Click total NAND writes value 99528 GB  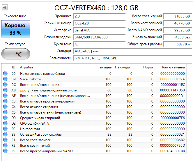(x=178, y=30)
